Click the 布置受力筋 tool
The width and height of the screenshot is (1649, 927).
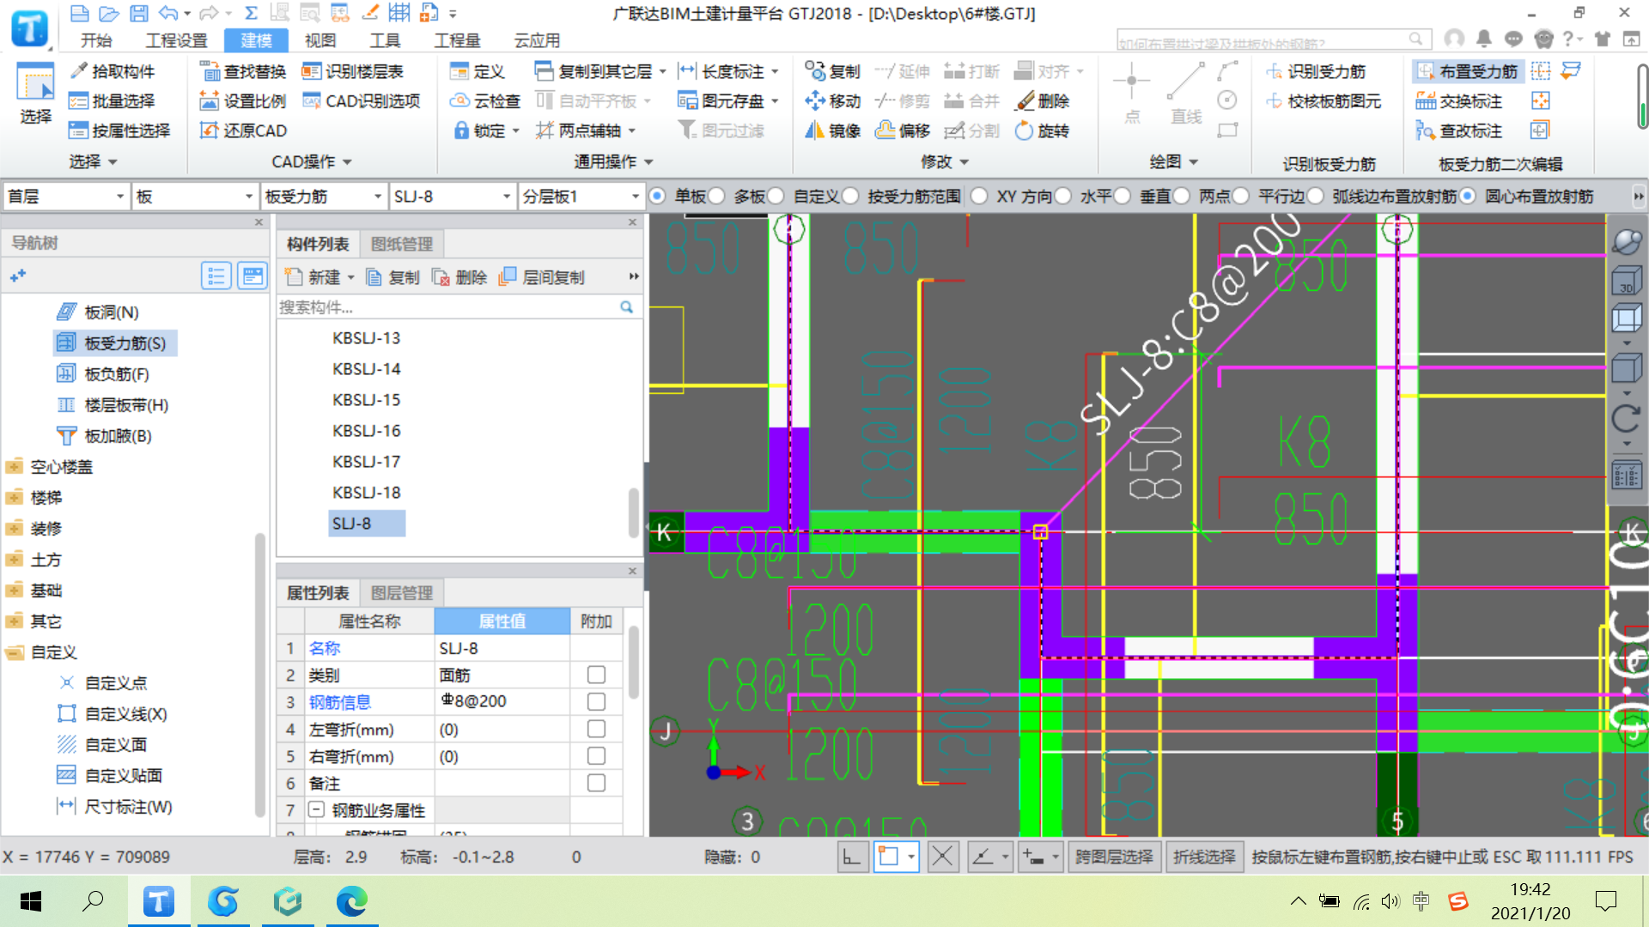pyautogui.click(x=1468, y=71)
